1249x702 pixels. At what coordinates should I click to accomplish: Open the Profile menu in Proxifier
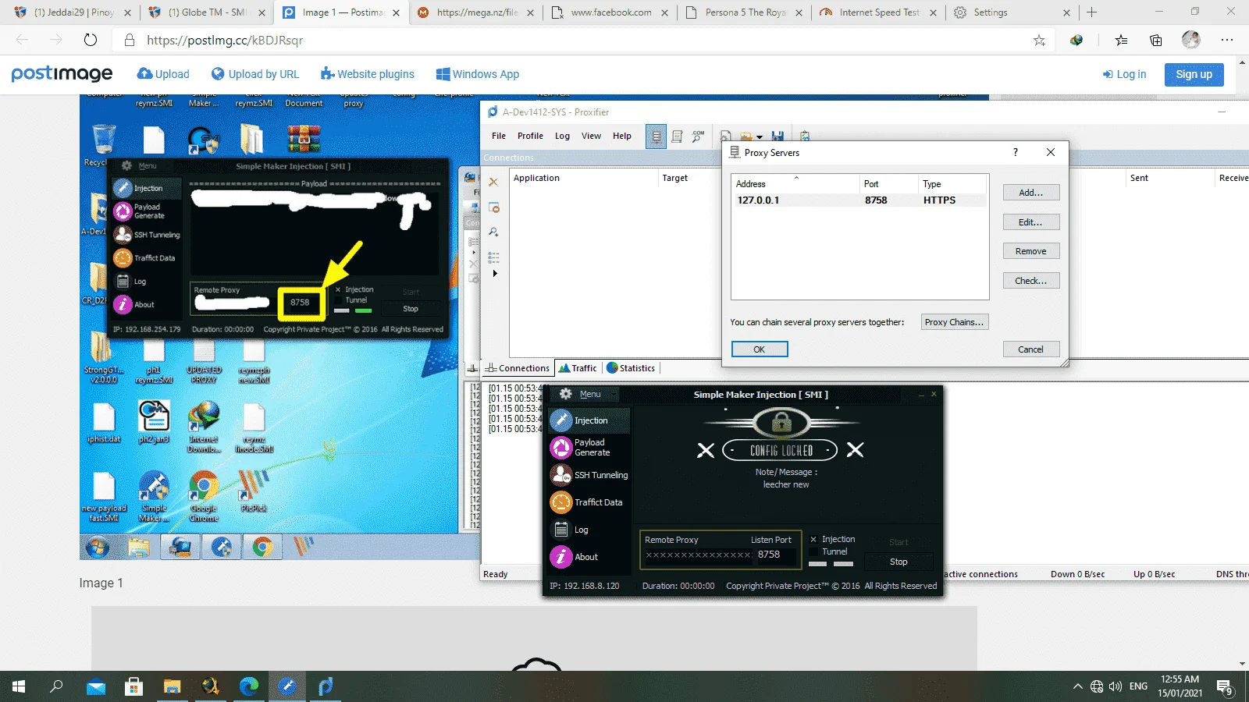click(x=530, y=136)
